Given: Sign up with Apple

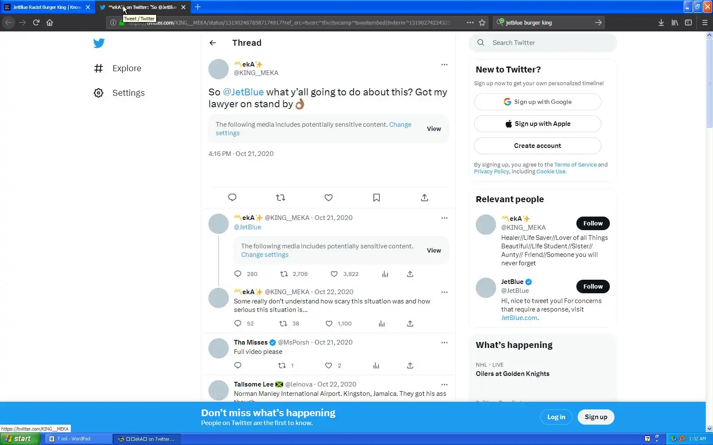Looking at the screenshot, I should pos(537,124).
